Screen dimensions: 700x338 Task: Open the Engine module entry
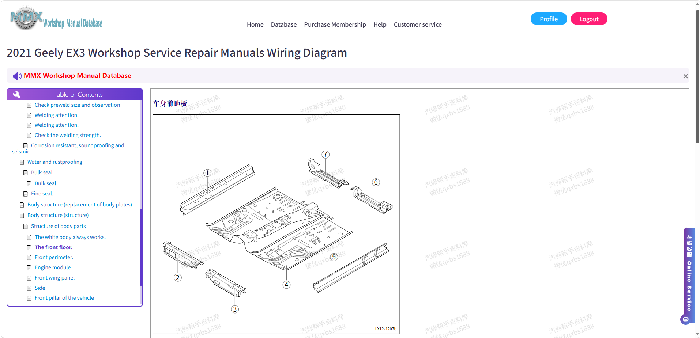[53, 267]
